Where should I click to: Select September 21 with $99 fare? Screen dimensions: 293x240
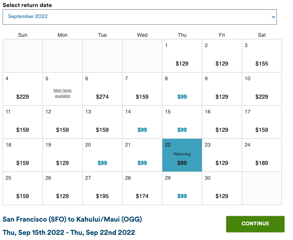tap(142, 155)
